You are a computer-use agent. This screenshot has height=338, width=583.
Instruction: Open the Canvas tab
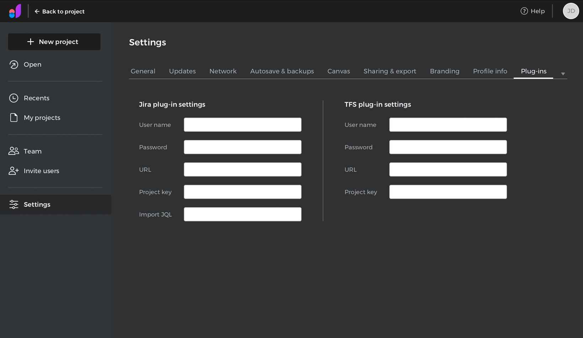pos(338,71)
